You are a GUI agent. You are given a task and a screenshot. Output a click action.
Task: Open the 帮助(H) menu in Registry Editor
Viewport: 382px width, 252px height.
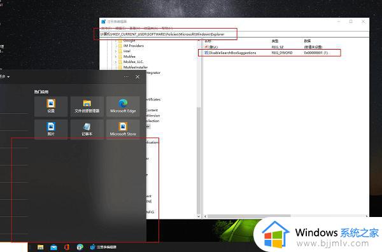point(167,28)
